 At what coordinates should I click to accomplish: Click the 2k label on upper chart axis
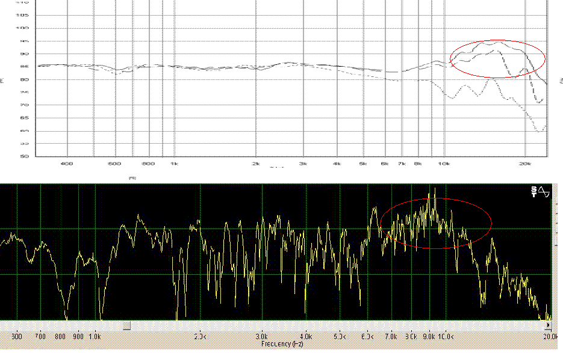(255, 164)
